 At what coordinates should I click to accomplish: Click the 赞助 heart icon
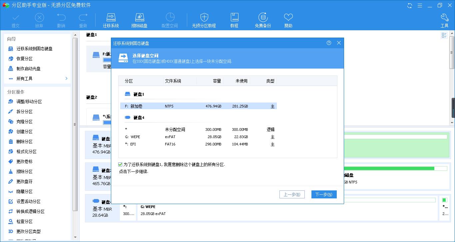click(x=288, y=19)
